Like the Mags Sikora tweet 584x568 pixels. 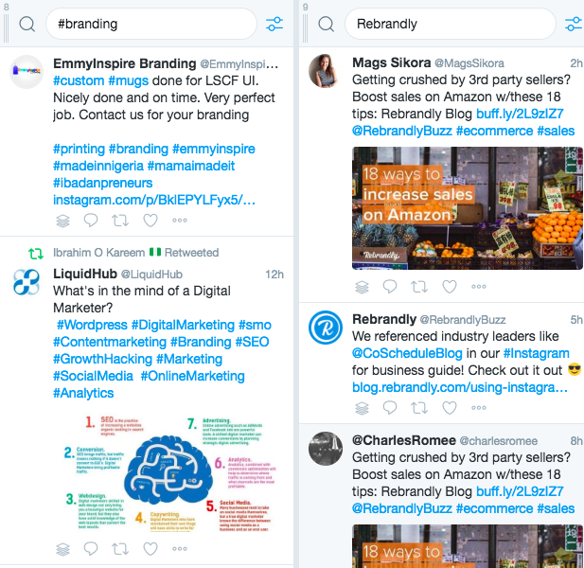click(450, 287)
